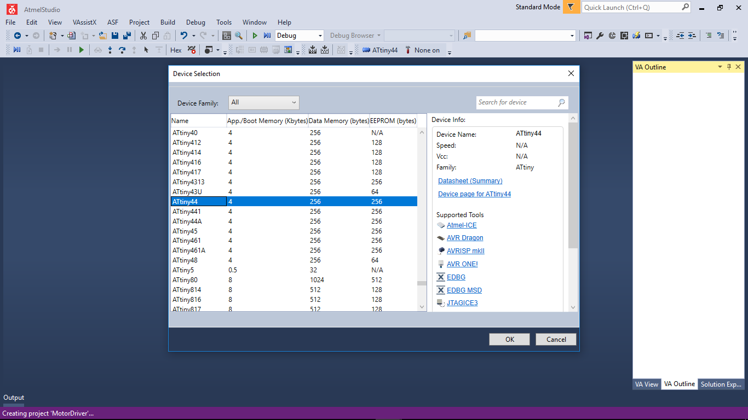
Task: Click the Save disk icon
Action: [x=115, y=36]
